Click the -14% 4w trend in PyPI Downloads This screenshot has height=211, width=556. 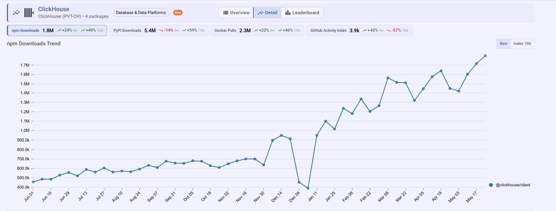169,31
